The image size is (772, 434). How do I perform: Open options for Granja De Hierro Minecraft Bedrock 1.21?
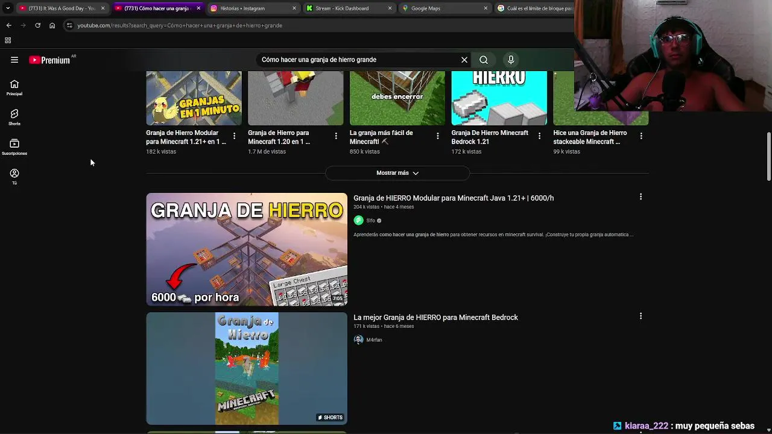coord(539,136)
